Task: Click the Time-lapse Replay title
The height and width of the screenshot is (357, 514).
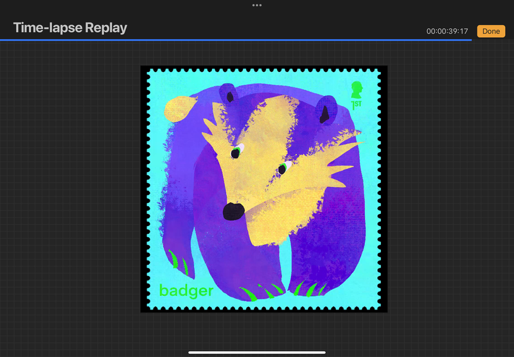Action: (70, 28)
